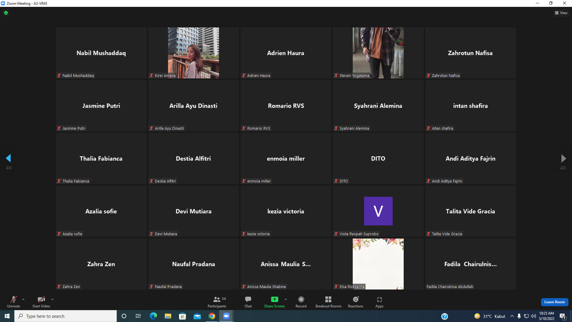
Task: Select Kirei Amalia's video thumbnail
Action: 193,53
